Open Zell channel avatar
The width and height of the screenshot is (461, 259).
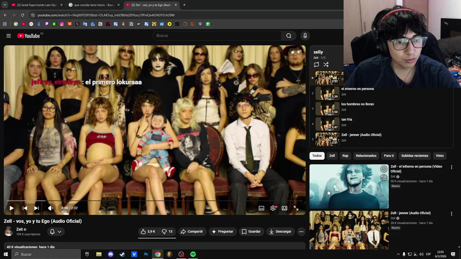click(x=9, y=232)
